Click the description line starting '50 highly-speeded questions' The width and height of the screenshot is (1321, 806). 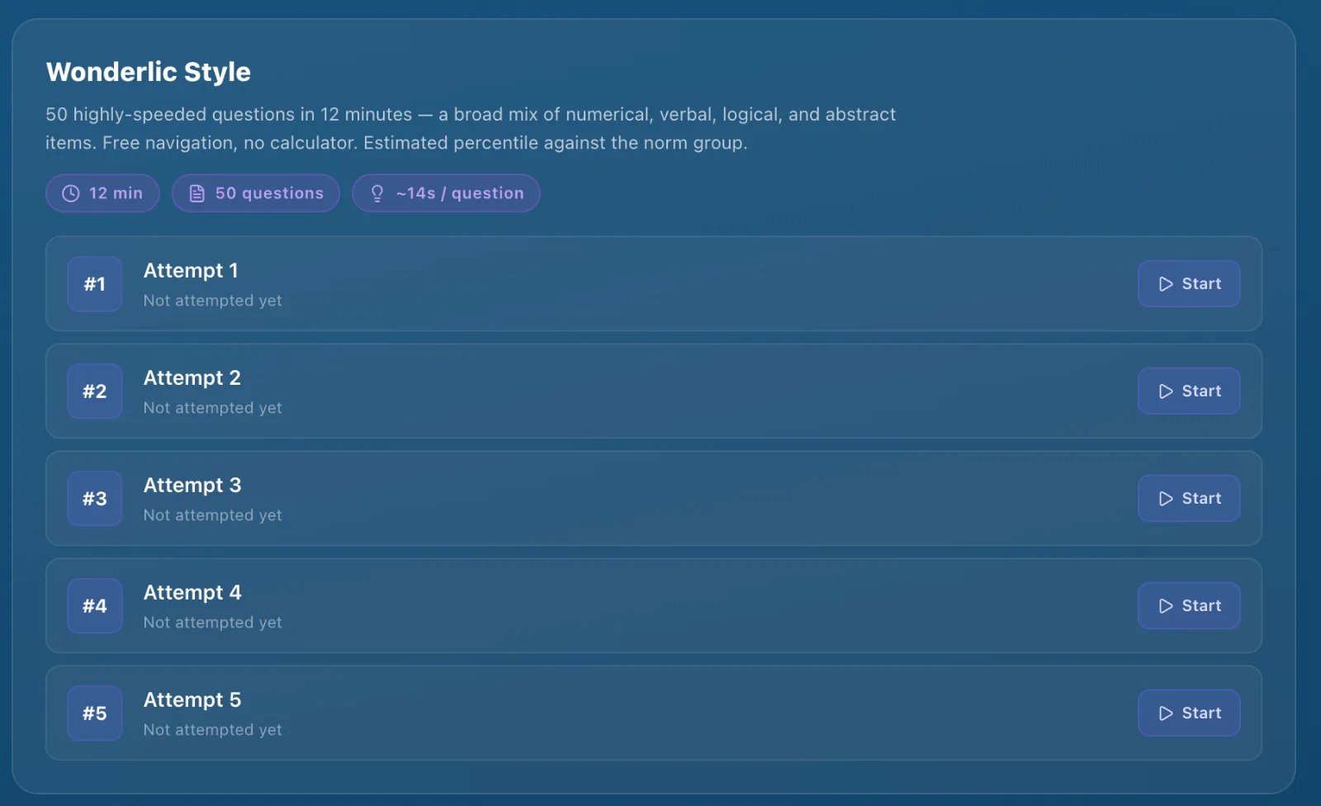[x=471, y=115]
